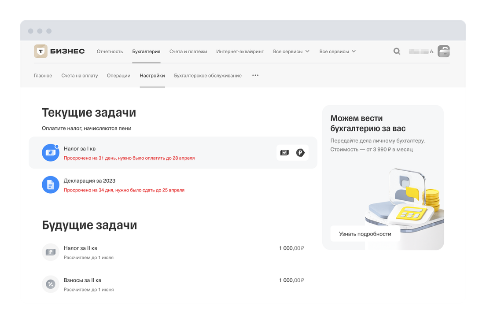The width and height of the screenshot is (486, 324).
Task: Mark Налог за I кв as paid (checkmark icon)
Action: [284, 153]
